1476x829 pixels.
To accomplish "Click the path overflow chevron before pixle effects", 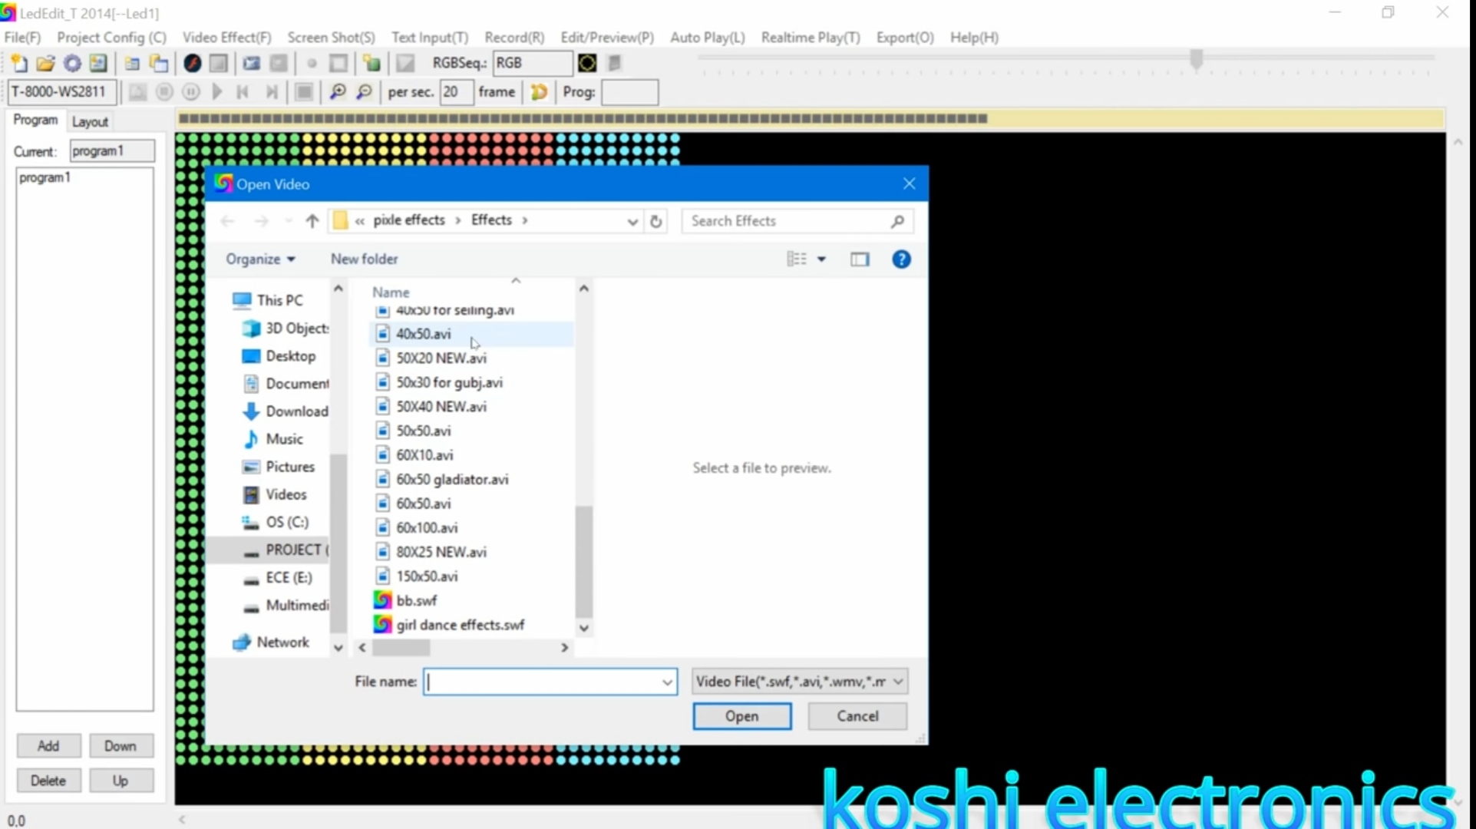I will coord(360,221).
